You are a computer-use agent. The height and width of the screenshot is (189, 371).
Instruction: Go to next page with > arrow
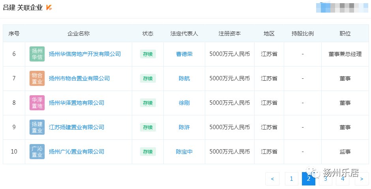click(x=362, y=179)
